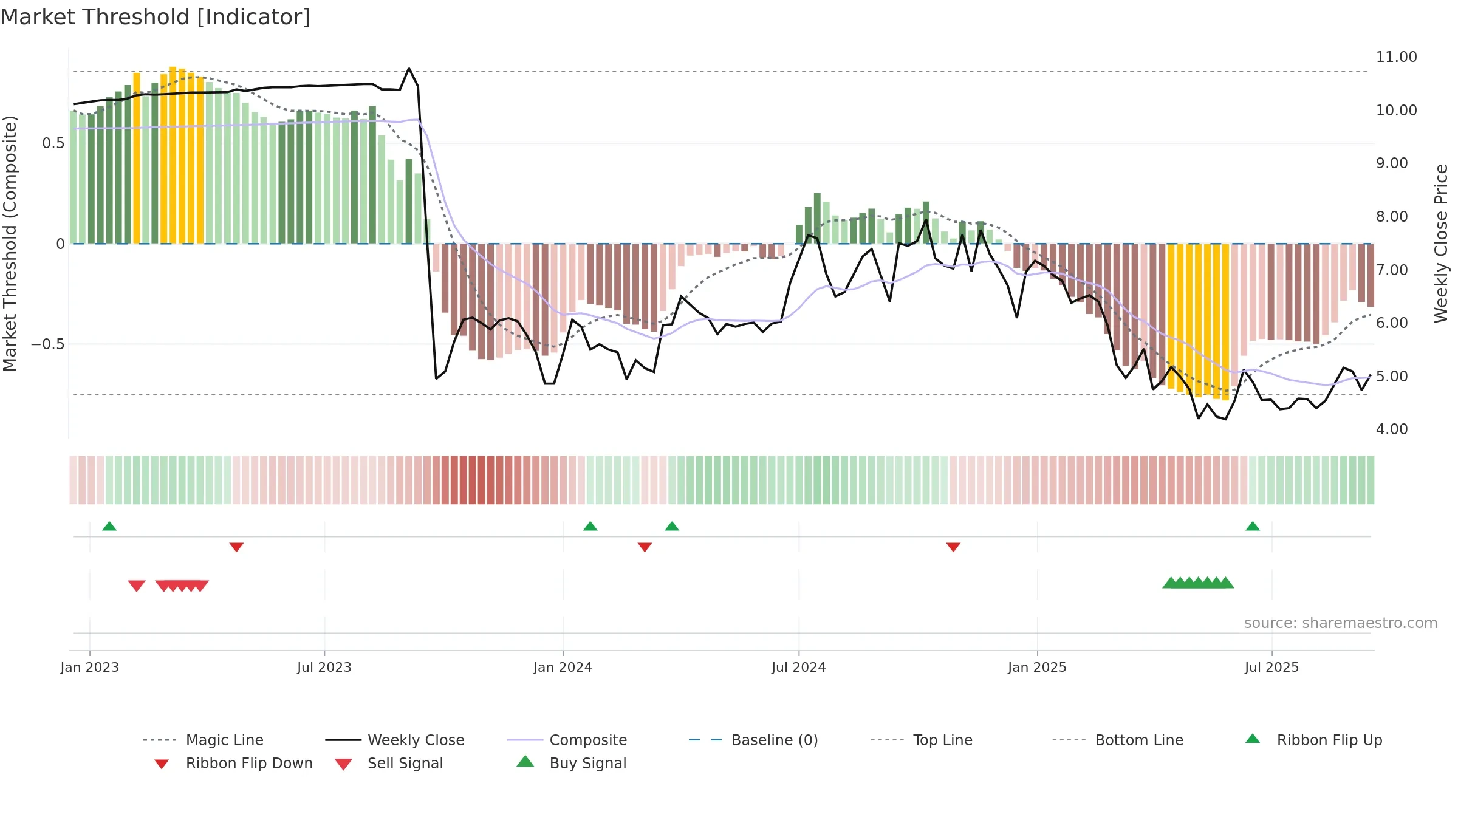Click the 0.5 composite axis label
Viewport: 1458px width, 820px height.
tap(53, 143)
